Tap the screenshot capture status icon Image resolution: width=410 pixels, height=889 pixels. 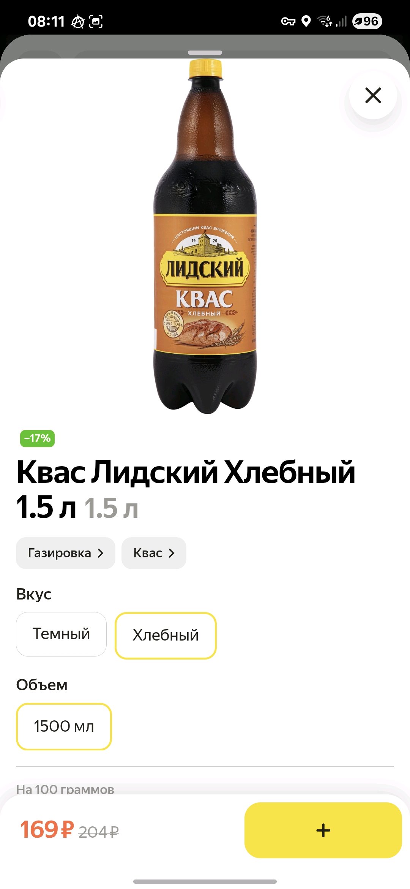[96, 22]
